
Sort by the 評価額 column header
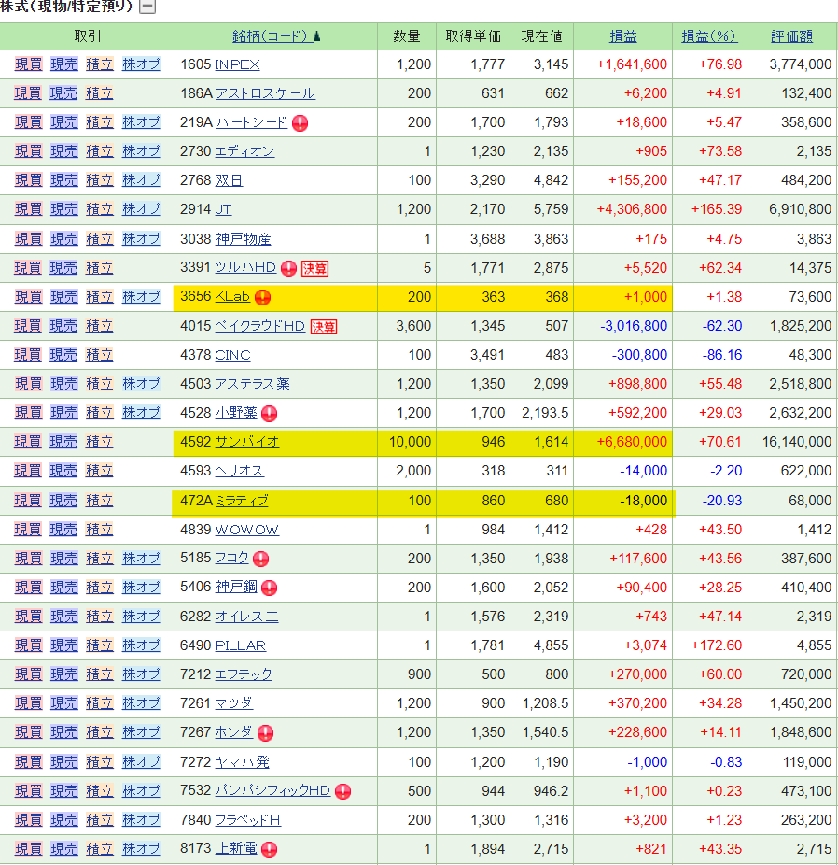(x=791, y=36)
